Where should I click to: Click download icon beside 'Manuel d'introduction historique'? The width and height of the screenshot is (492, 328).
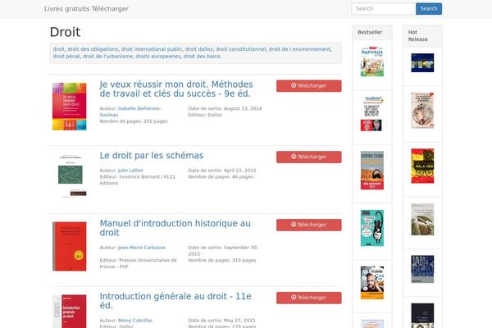point(294,225)
